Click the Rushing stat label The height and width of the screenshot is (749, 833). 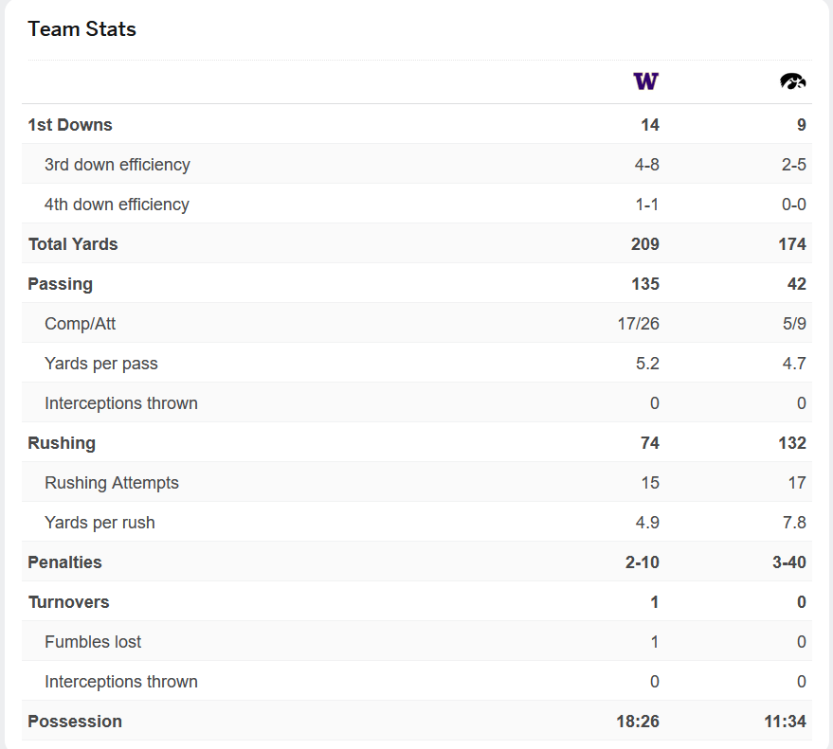click(62, 443)
